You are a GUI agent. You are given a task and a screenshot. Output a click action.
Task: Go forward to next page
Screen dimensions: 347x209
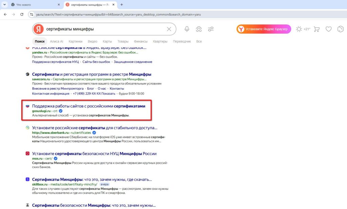pos(14,14)
